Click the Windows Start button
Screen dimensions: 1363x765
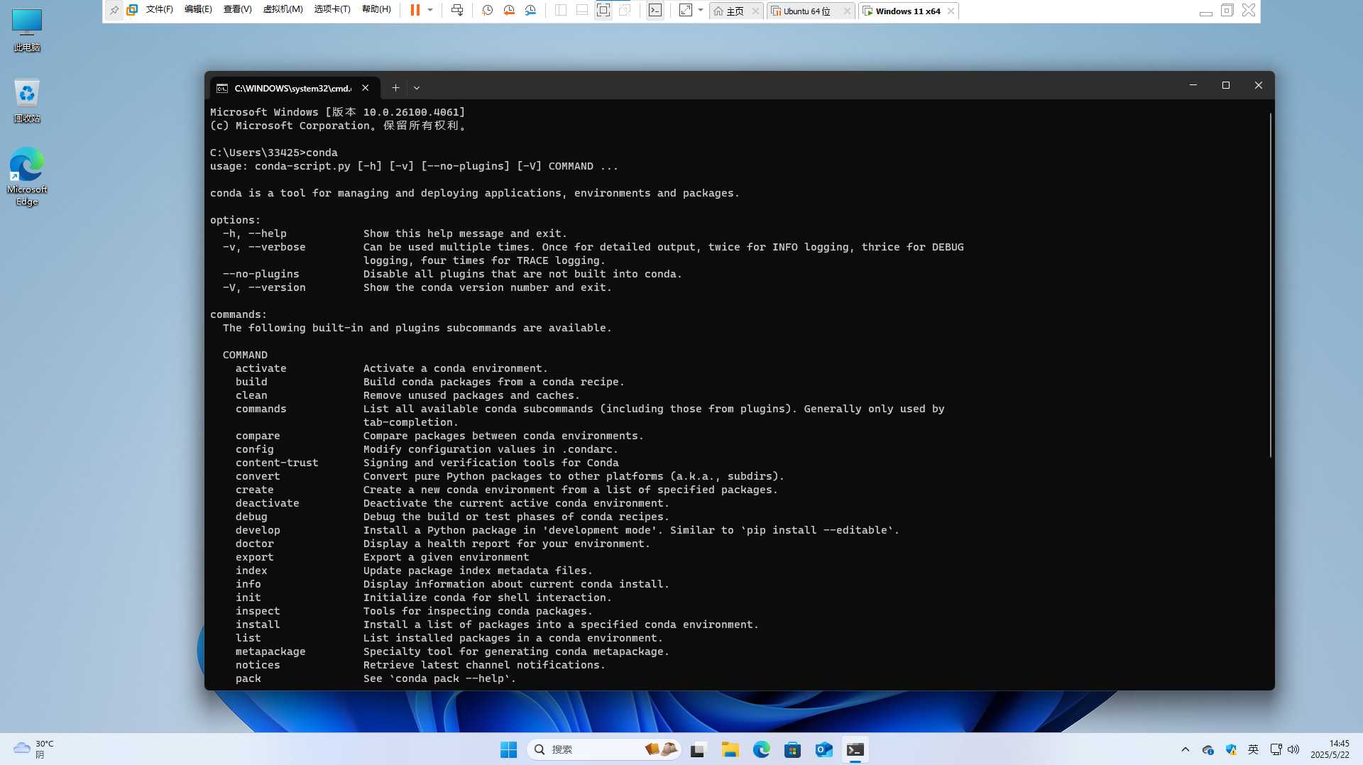(x=508, y=749)
